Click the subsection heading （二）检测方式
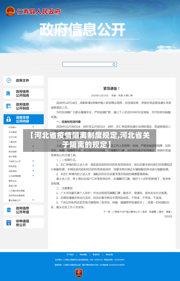The height and width of the screenshot is (281, 180). point(67,160)
